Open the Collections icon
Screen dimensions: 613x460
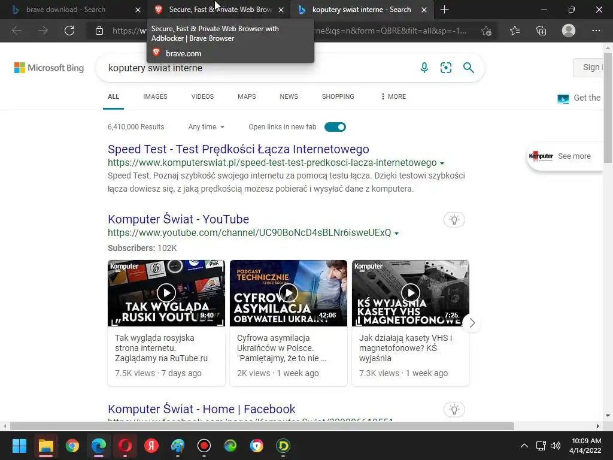(541, 31)
